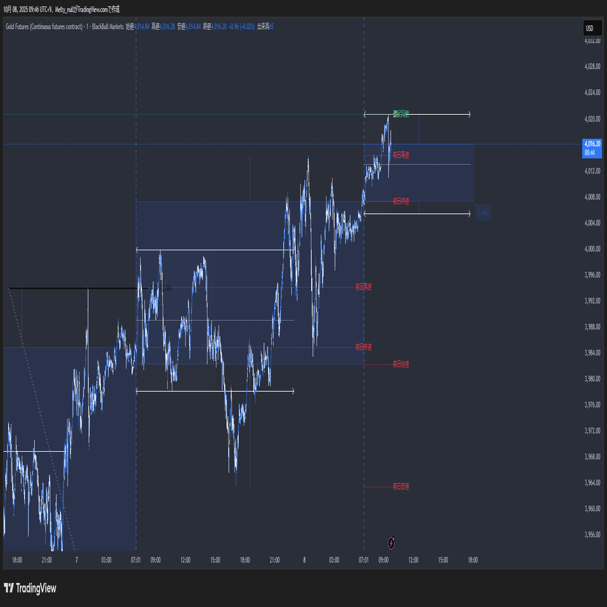607x607 pixels.
Task: Click the purple lightning event icon
Action: pos(392,543)
